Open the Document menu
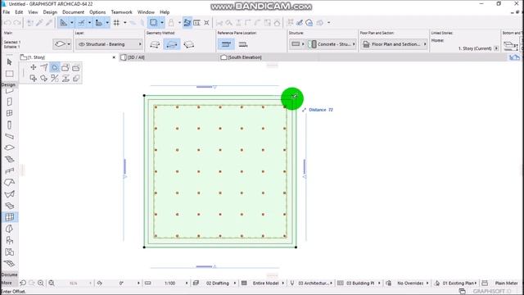The width and height of the screenshot is (524, 295). coord(73,12)
